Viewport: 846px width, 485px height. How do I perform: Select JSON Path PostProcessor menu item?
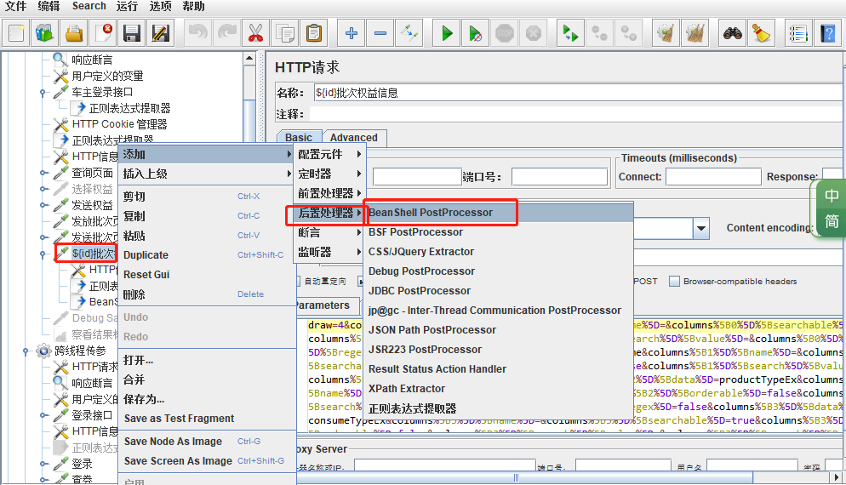click(500, 329)
